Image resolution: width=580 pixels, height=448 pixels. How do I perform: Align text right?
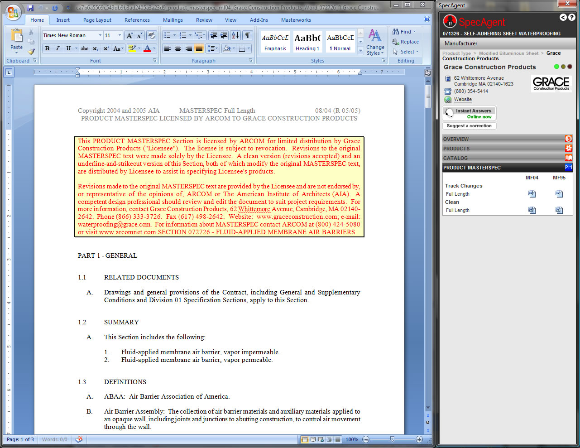click(x=188, y=48)
